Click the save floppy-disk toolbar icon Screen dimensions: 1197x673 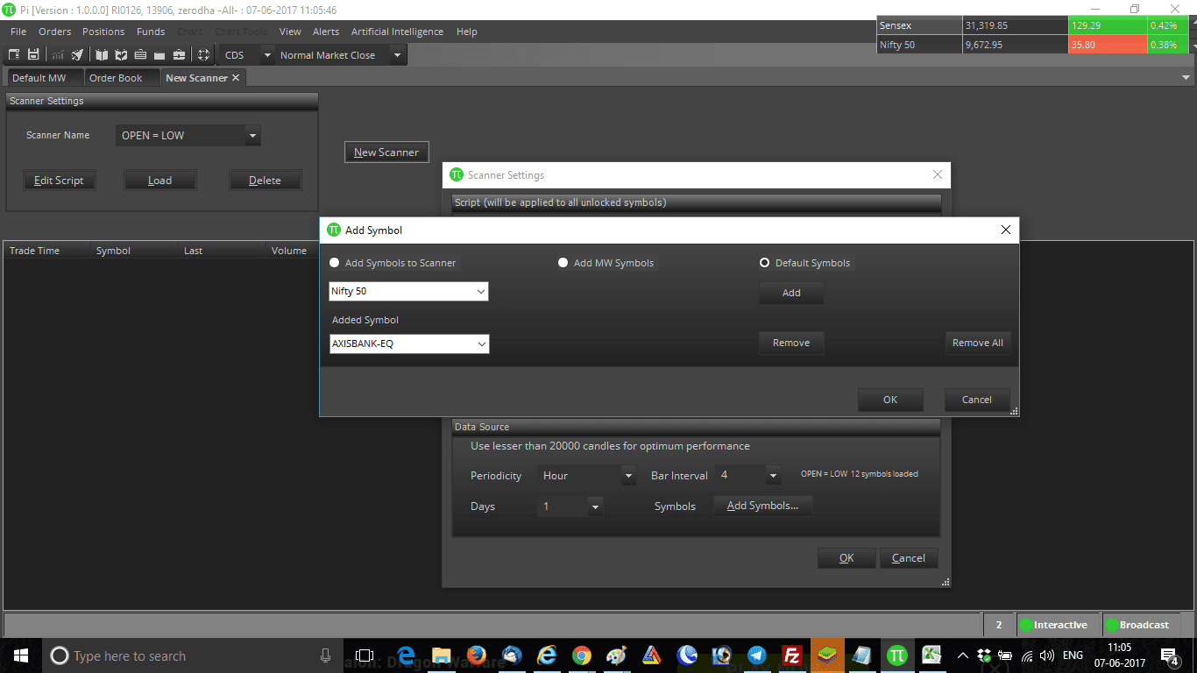(33, 54)
